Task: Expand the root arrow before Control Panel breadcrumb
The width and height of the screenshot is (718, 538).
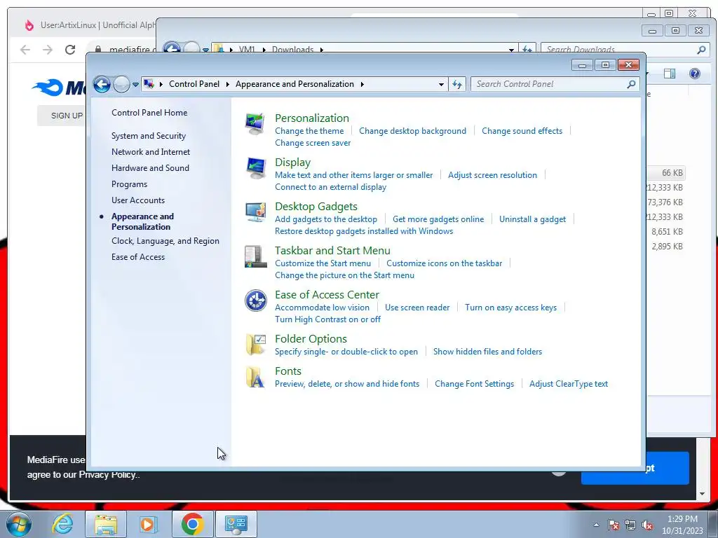Action: (x=161, y=84)
